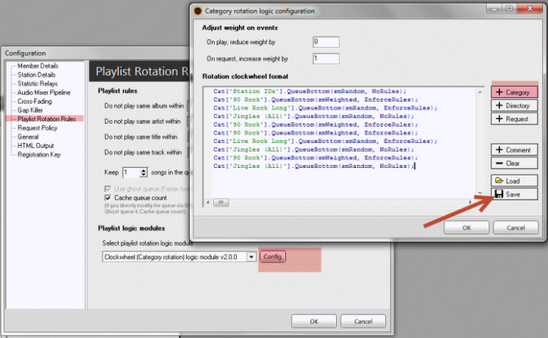This screenshot has height=338, width=548.
Task: Click the Keep songs count stepper
Action: (x=143, y=172)
